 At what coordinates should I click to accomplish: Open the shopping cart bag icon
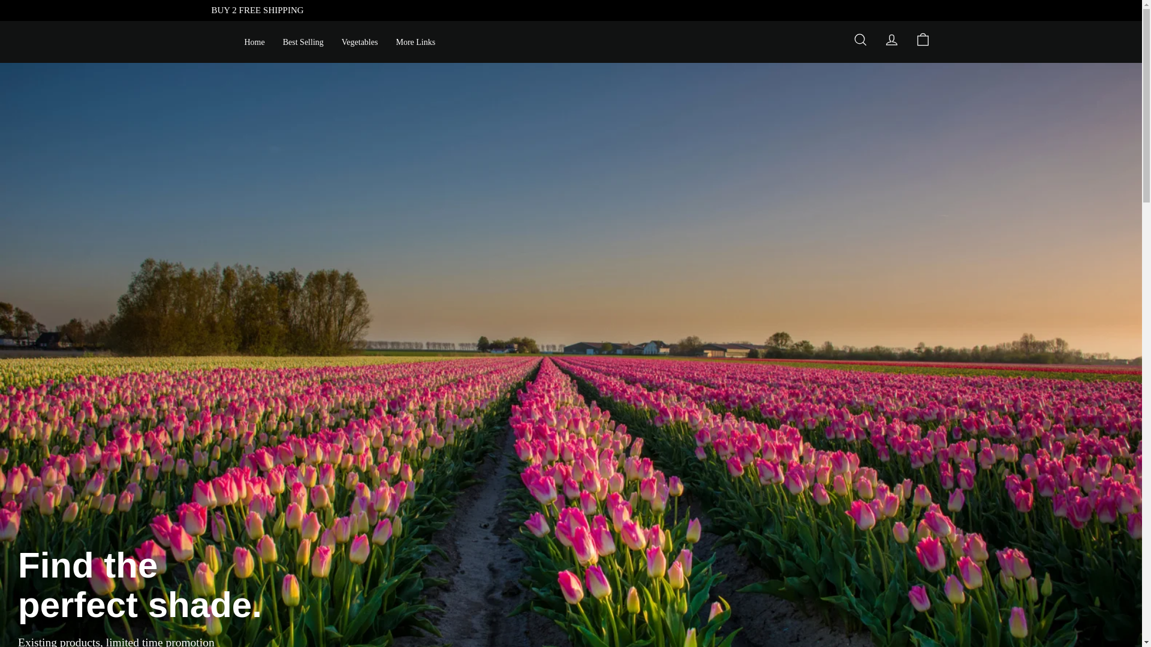922,40
